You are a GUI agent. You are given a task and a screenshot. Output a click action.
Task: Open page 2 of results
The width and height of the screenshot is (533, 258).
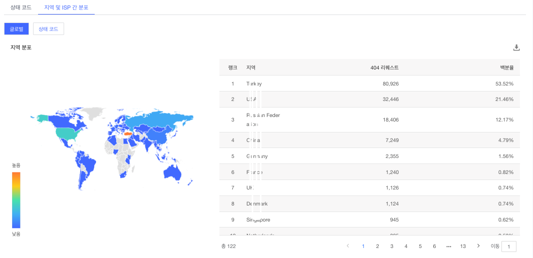click(377, 246)
